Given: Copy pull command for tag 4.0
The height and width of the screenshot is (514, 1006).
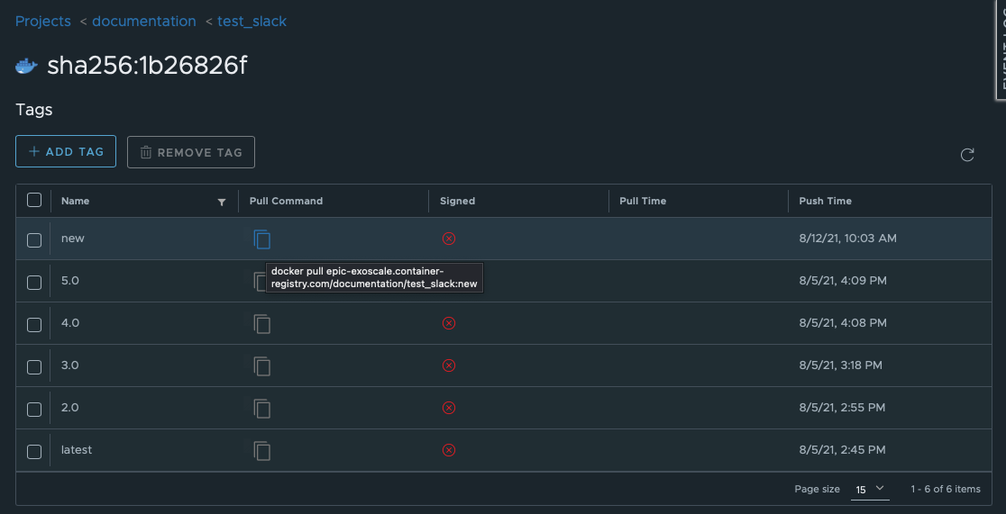Looking at the screenshot, I should (x=261, y=324).
